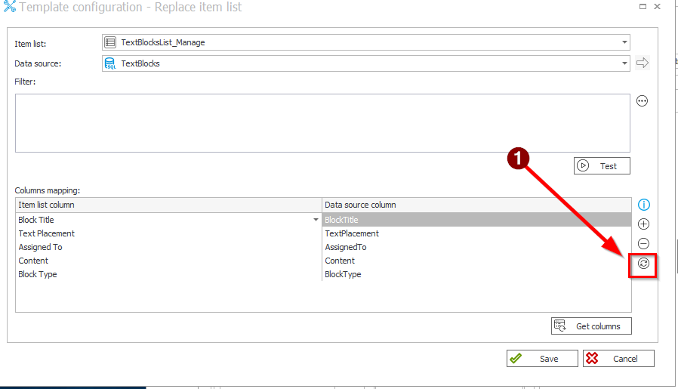Image resolution: width=678 pixels, height=389 pixels.
Task: Cancel the Replace item list dialog
Action: point(618,359)
